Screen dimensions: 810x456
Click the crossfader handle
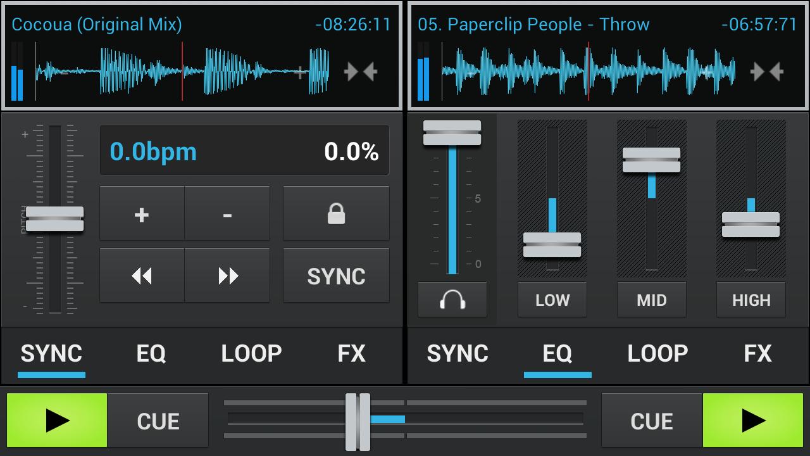pyautogui.click(x=358, y=421)
